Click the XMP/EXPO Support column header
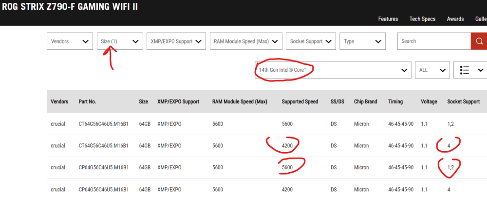The width and height of the screenshot is (487, 200). pyautogui.click(x=178, y=102)
